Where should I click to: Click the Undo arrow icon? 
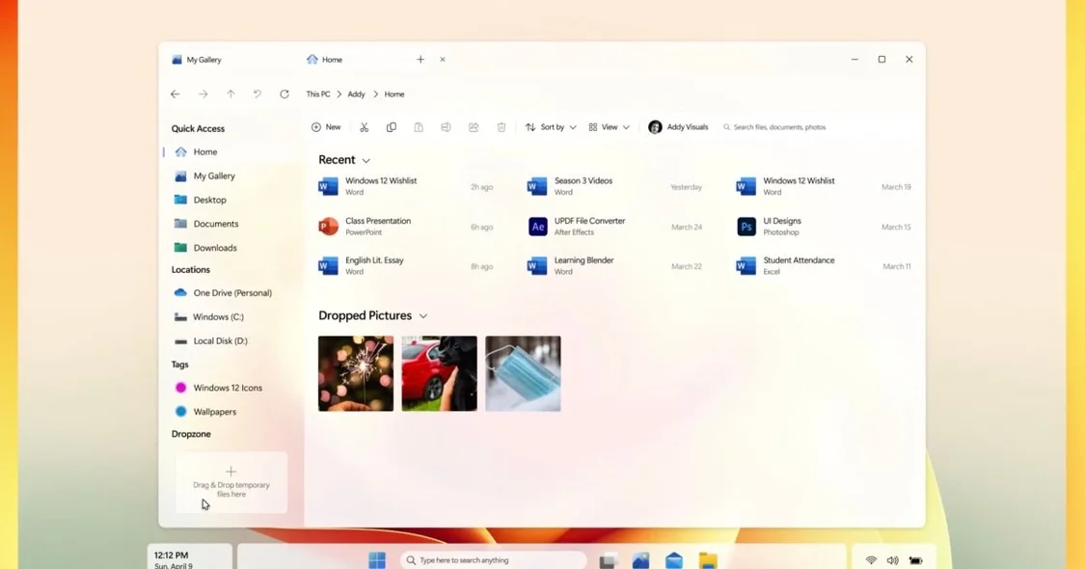(258, 95)
